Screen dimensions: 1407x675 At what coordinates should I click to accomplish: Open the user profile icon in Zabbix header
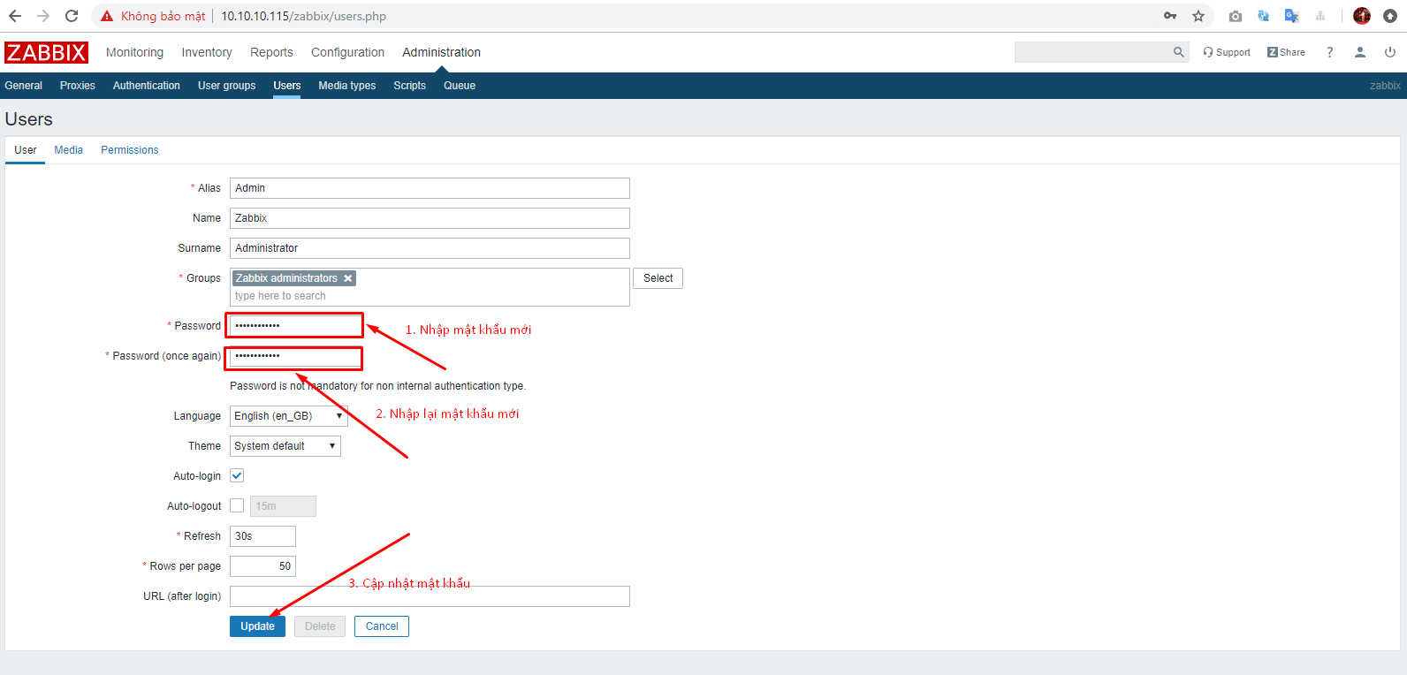click(x=1360, y=52)
